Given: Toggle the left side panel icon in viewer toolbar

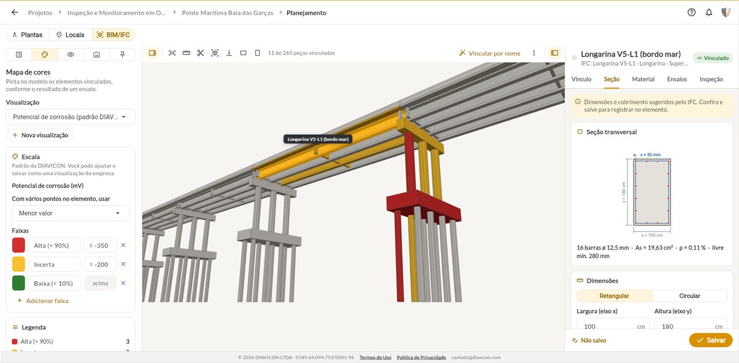Looking at the screenshot, I should coord(152,53).
